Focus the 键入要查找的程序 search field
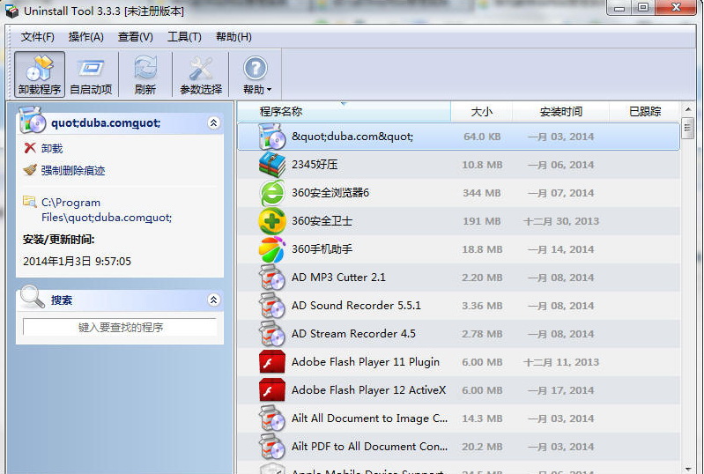This screenshot has width=704, height=474. [120, 327]
